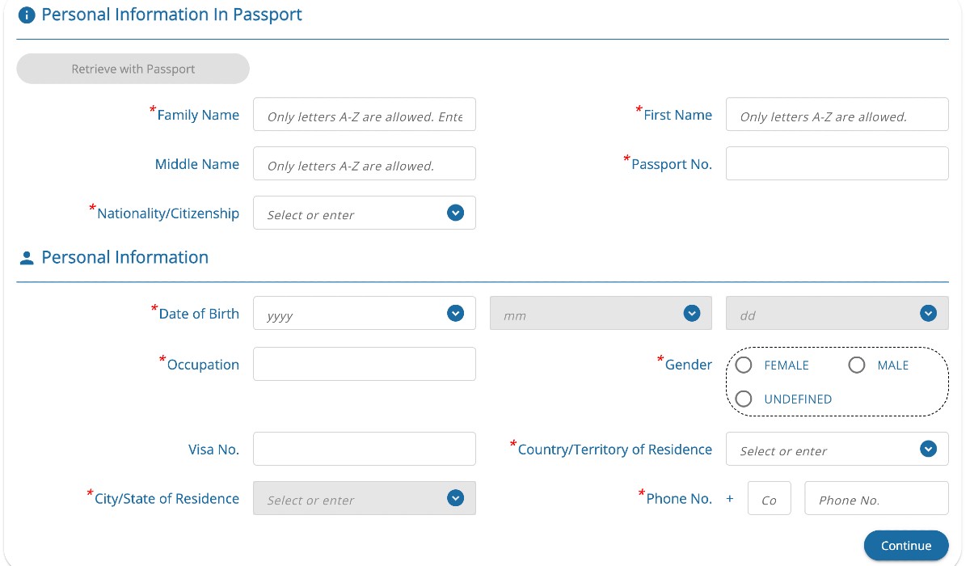Open the birth month mm dropdown
The height and width of the screenshot is (566, 970).
click(691, 313)
